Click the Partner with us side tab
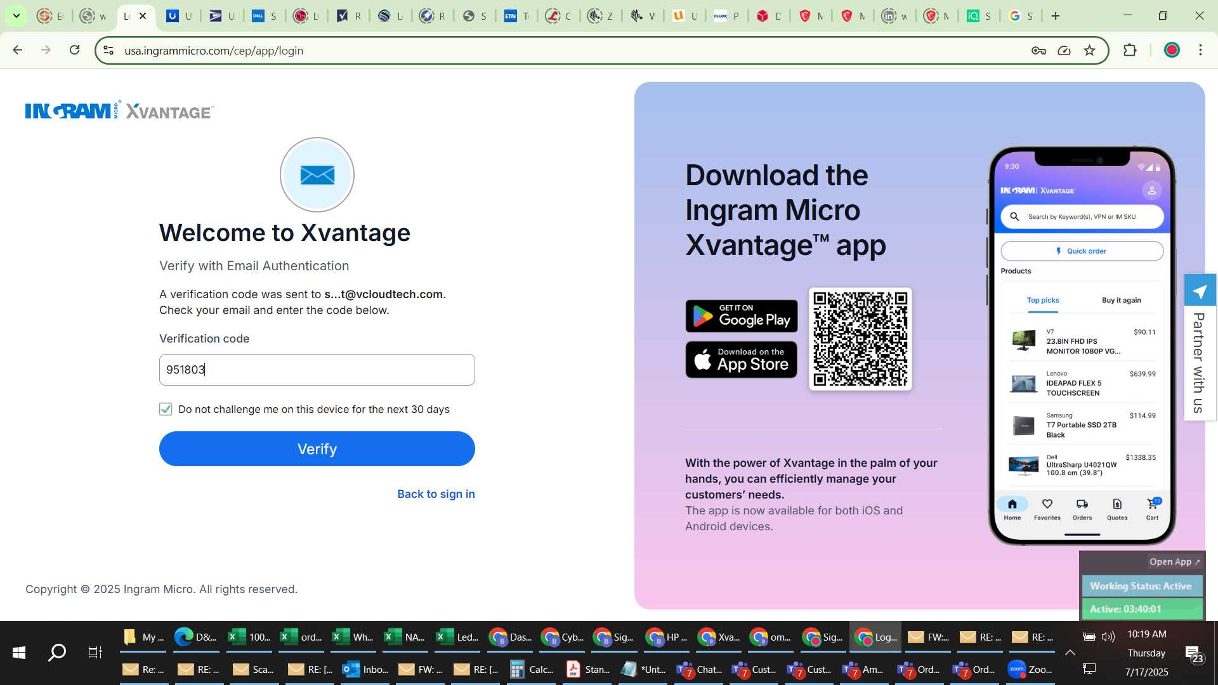 coord(1198,363)
